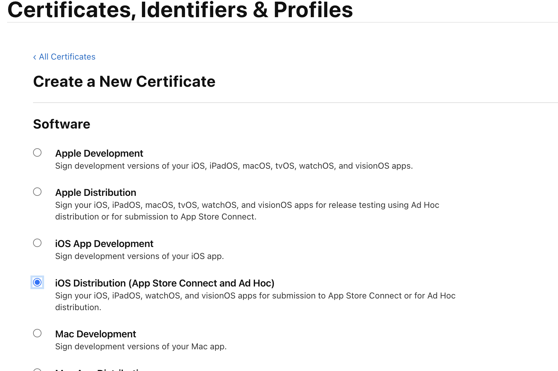Click the iOS Distribution (App Store Connect and Ad Hoc) label
The width and height of the screenshot is (558, 371).
tap(165, 283)
